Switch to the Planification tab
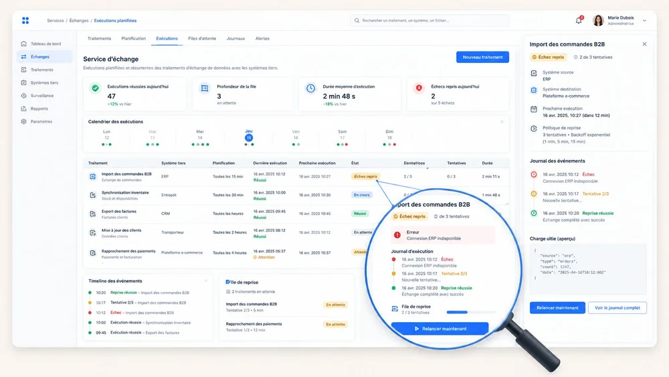Viewport: 669px width, 377px height. (x=134, y=38)
